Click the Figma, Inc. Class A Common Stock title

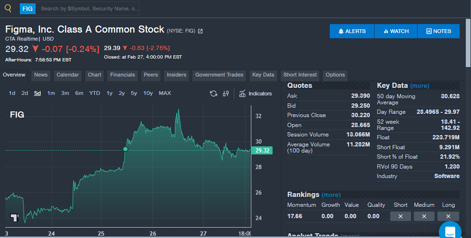85,29
